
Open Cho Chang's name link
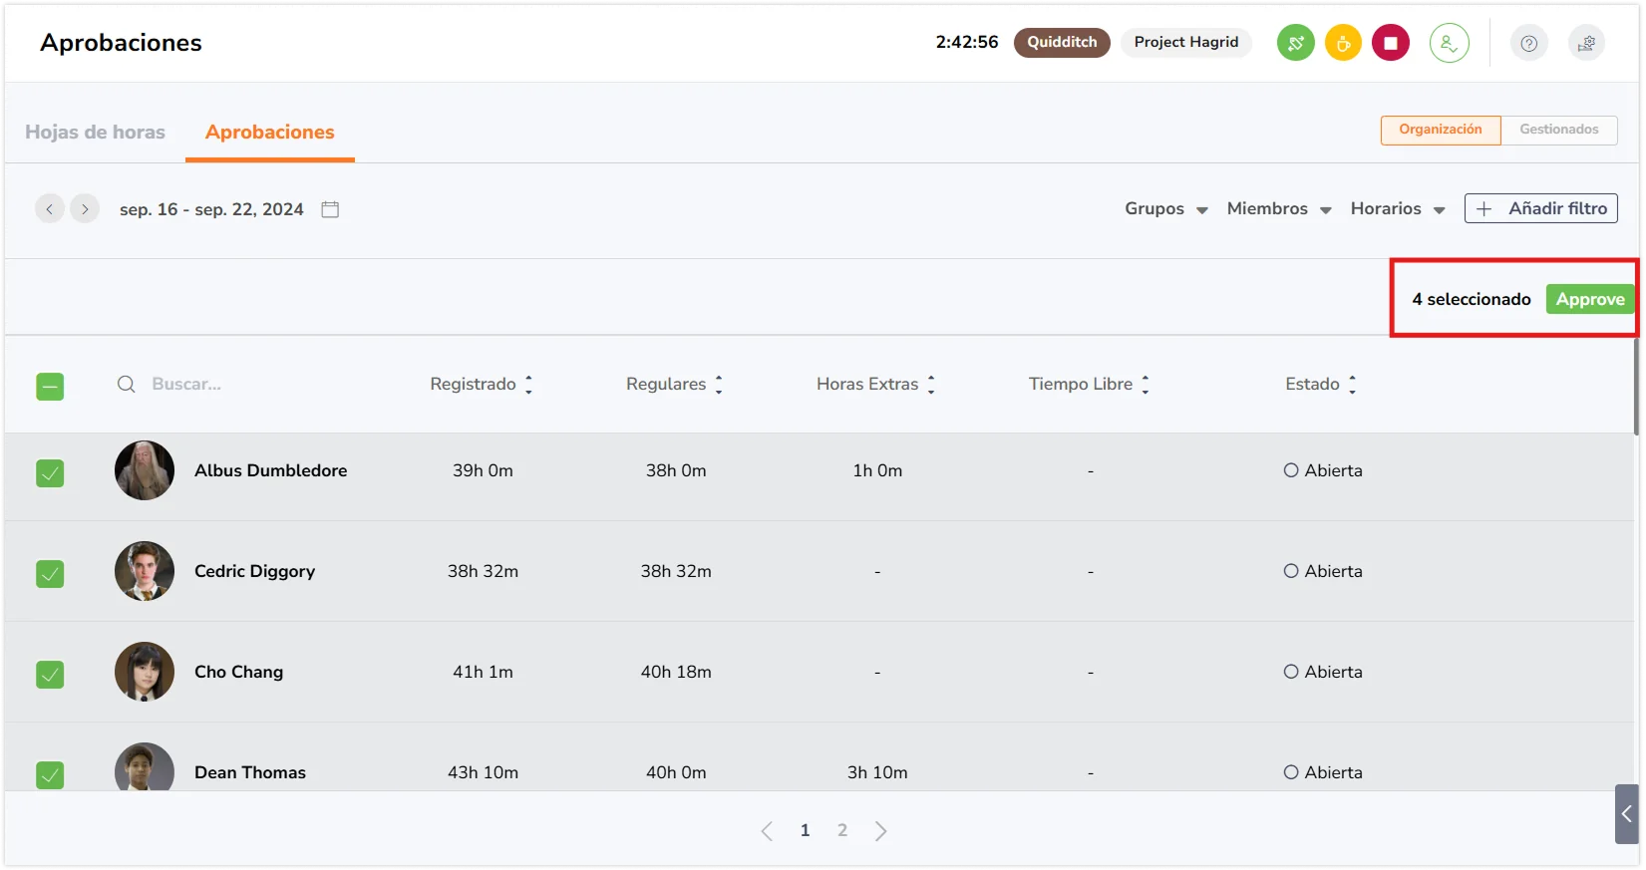[x=239, y=672]
